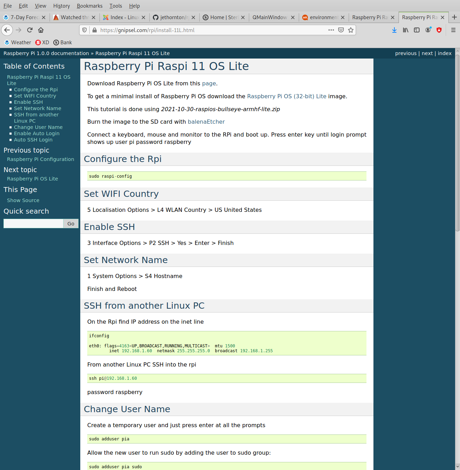Screen dimensions: 460x470
Task: Open the Library icon
Action: [x=406, y=30]
